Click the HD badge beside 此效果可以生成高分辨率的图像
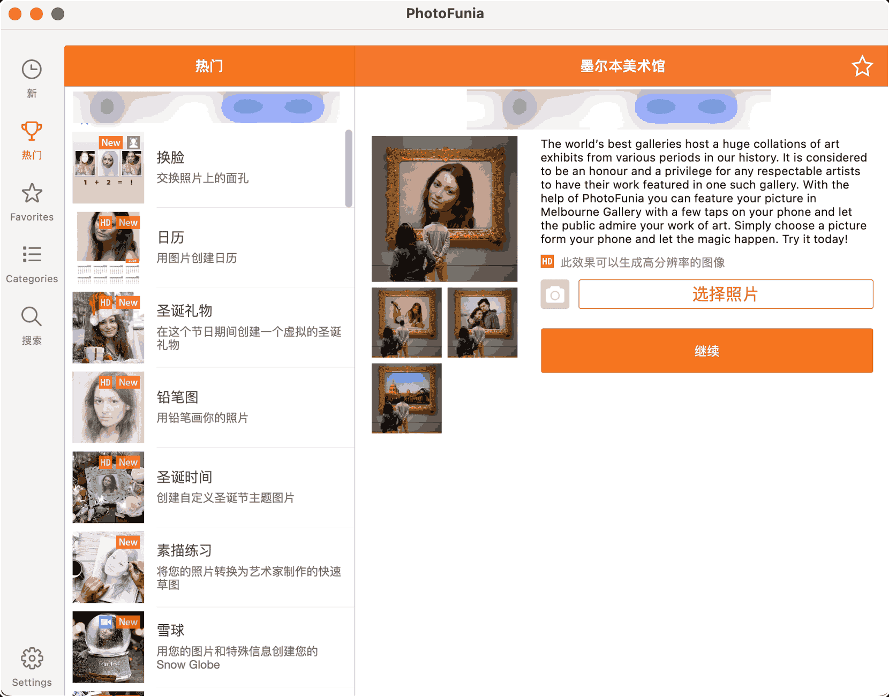The width and height of the screenshot is (889, 697). 547,262
